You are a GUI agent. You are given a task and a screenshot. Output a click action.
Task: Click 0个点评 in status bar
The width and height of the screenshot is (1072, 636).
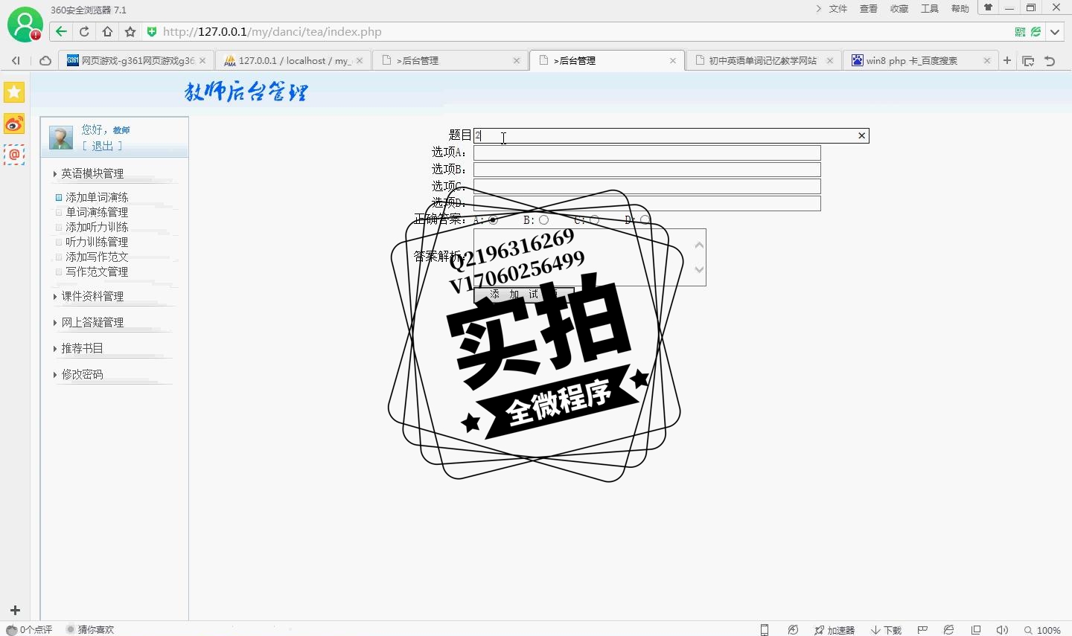[29, 630]
